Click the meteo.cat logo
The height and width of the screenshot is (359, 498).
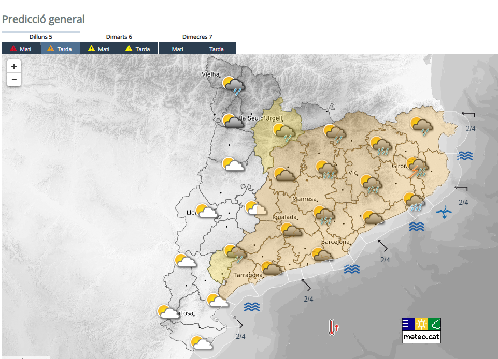(421, 331)
